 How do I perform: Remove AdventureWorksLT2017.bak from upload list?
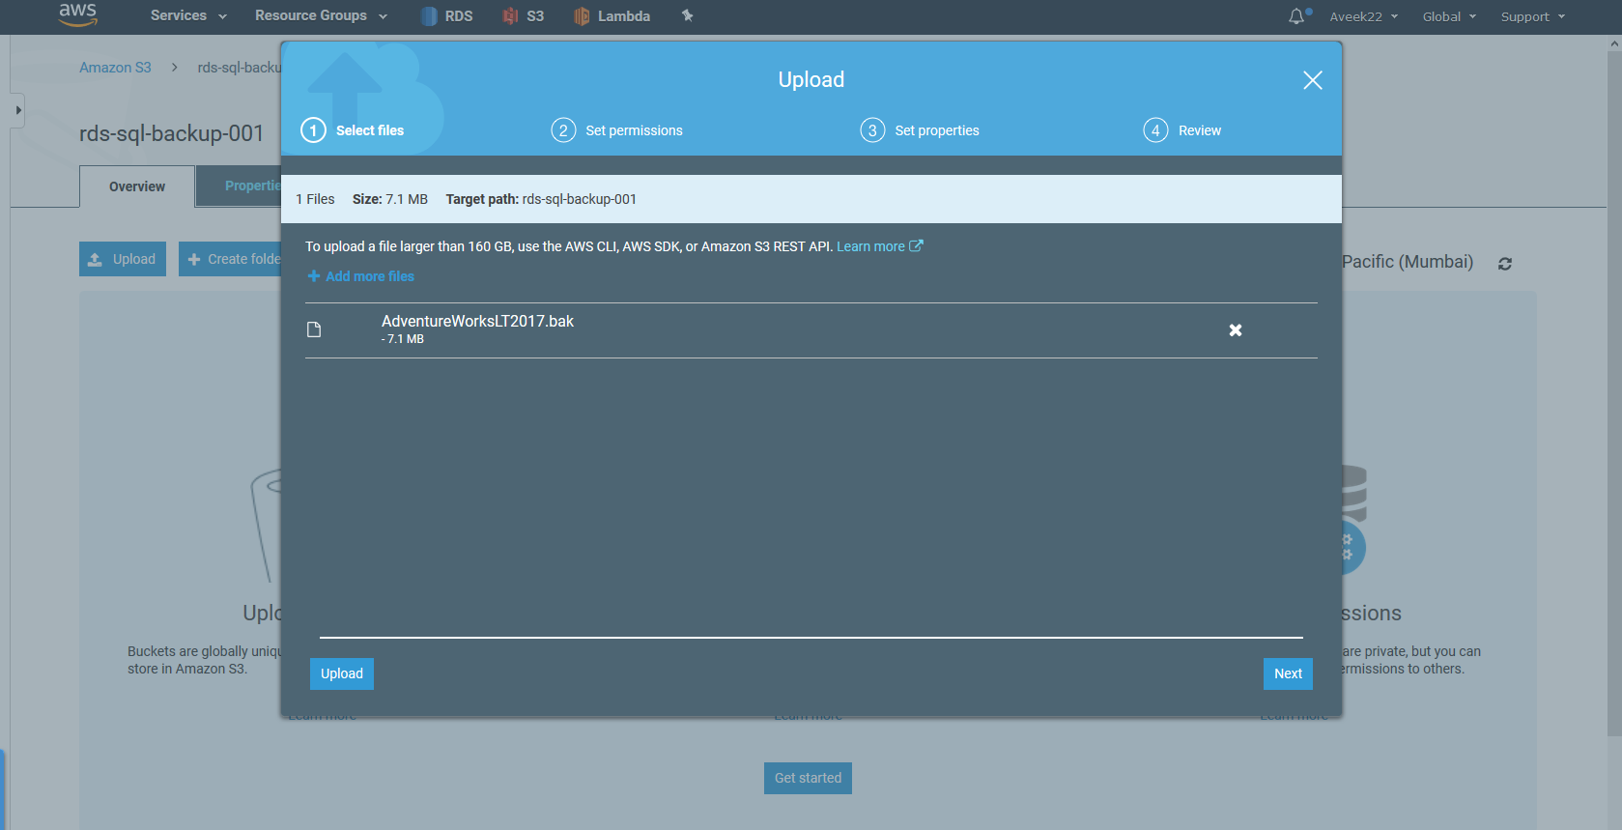(1236, 330)
